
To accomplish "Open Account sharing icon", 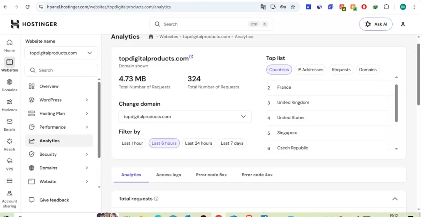I will (x=9, y=193).
